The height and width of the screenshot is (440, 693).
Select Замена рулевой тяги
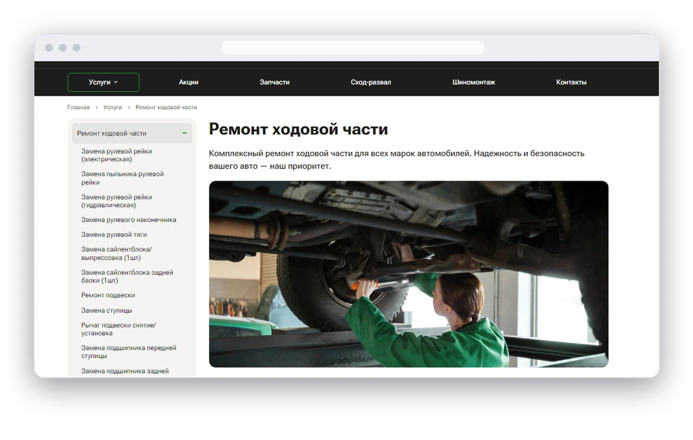pos(114,234)
